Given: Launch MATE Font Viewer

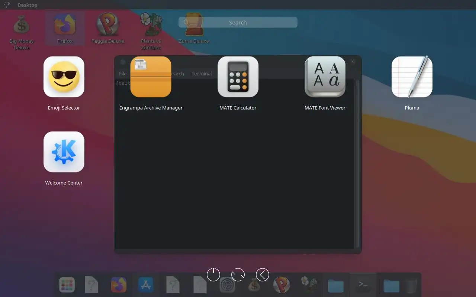Looking at the screenshot, I should coord(325,77).
